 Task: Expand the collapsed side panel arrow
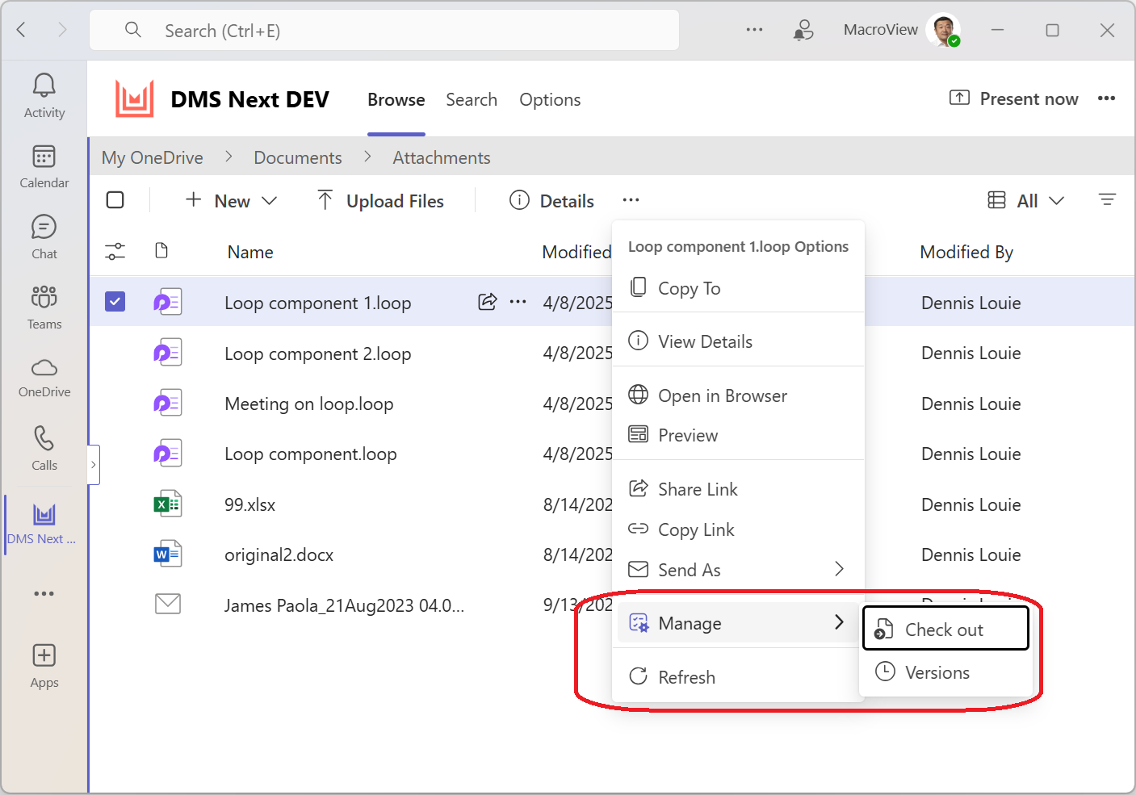(x=94, y=465)
